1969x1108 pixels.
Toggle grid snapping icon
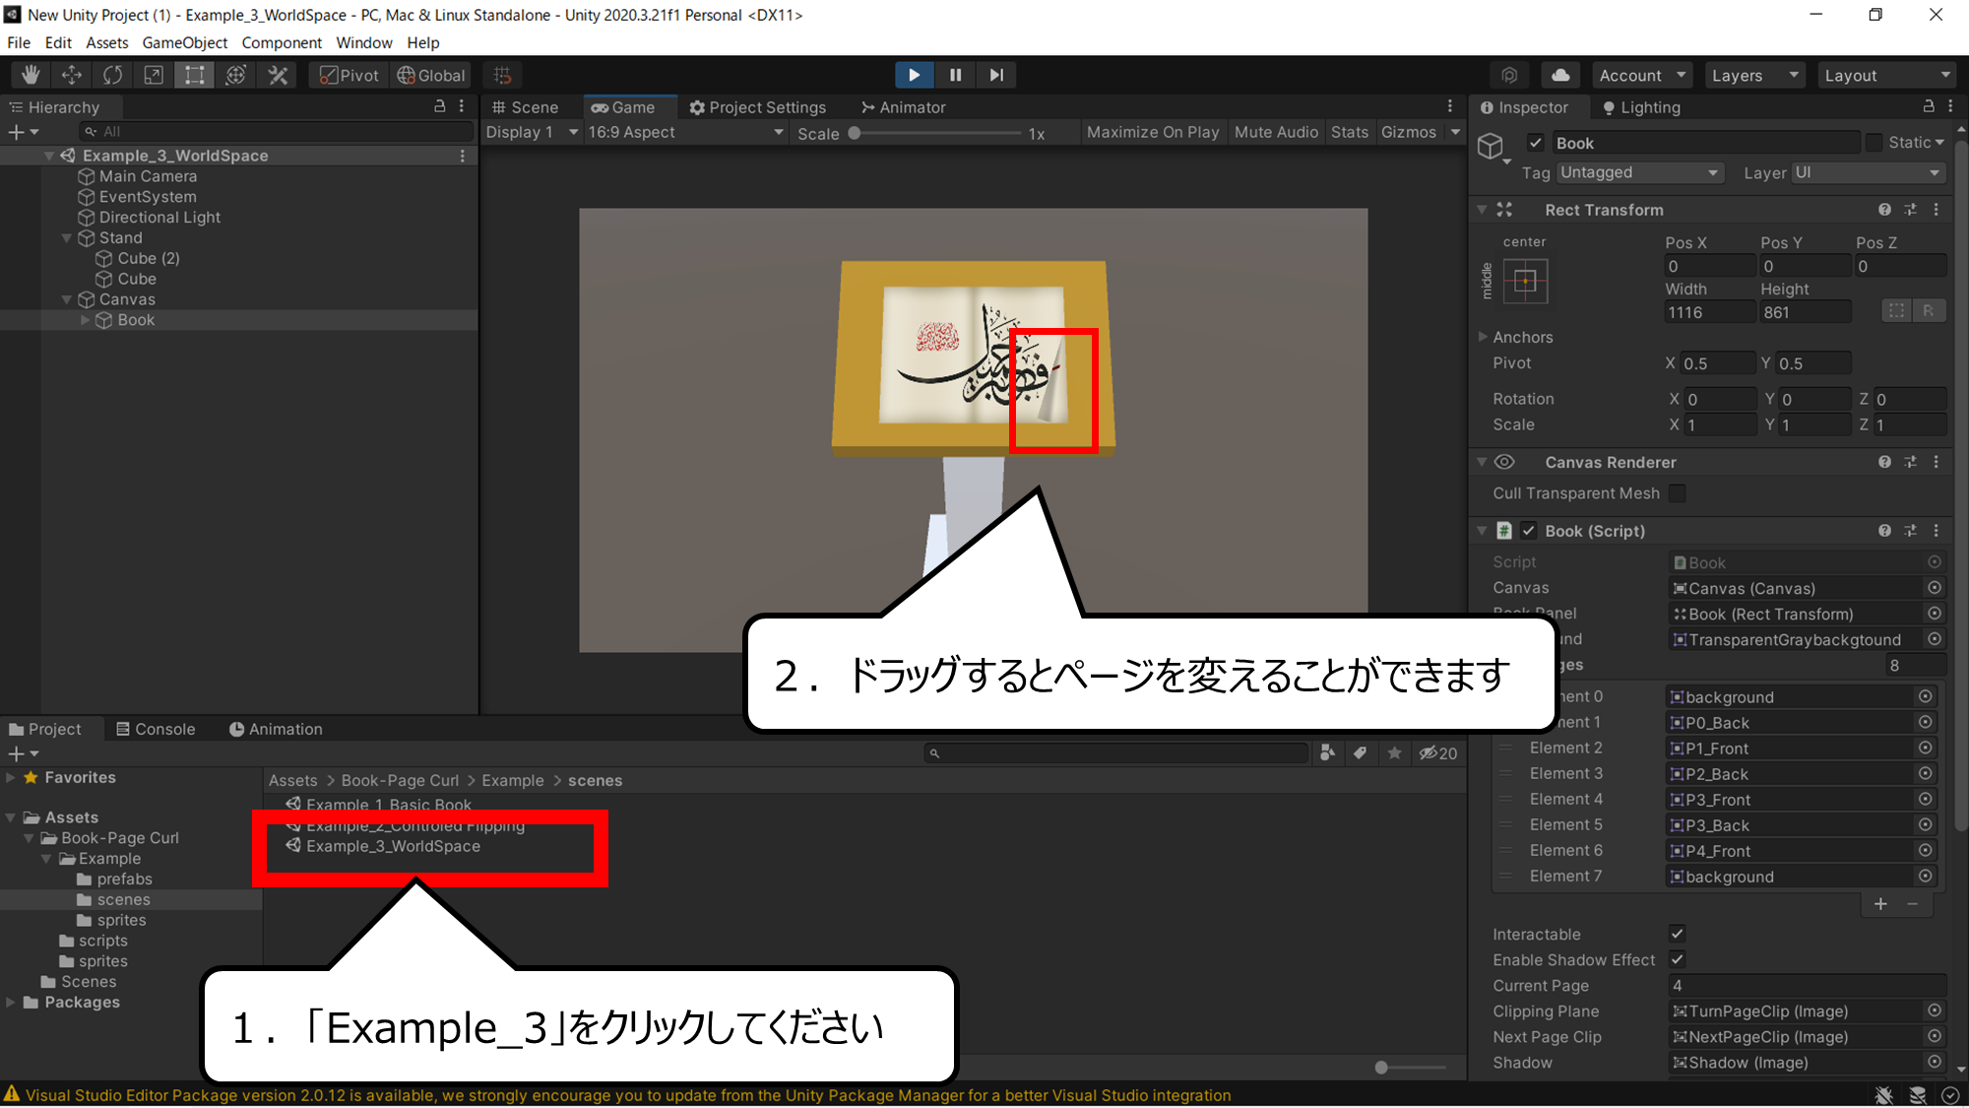pos(502,75)
